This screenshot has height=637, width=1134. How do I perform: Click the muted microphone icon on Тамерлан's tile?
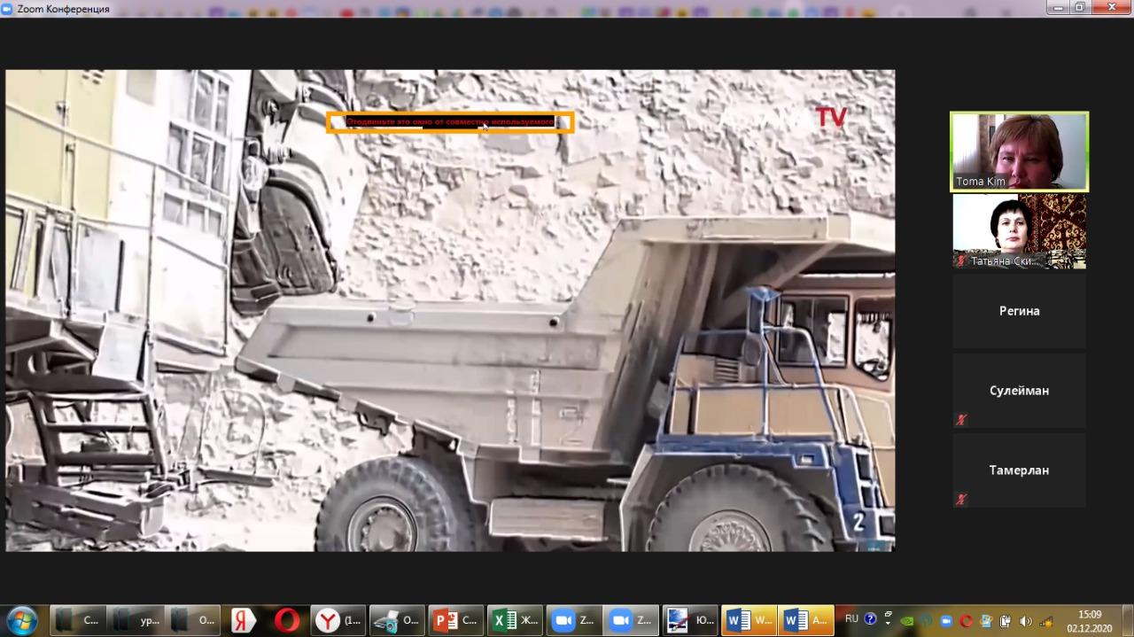[x=961, y=500]
